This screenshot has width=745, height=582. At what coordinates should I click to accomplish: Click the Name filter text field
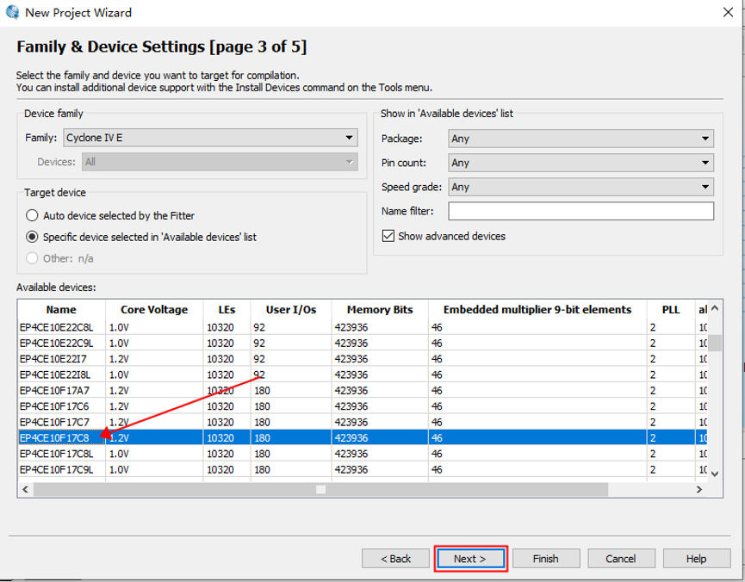click(580, 211)
